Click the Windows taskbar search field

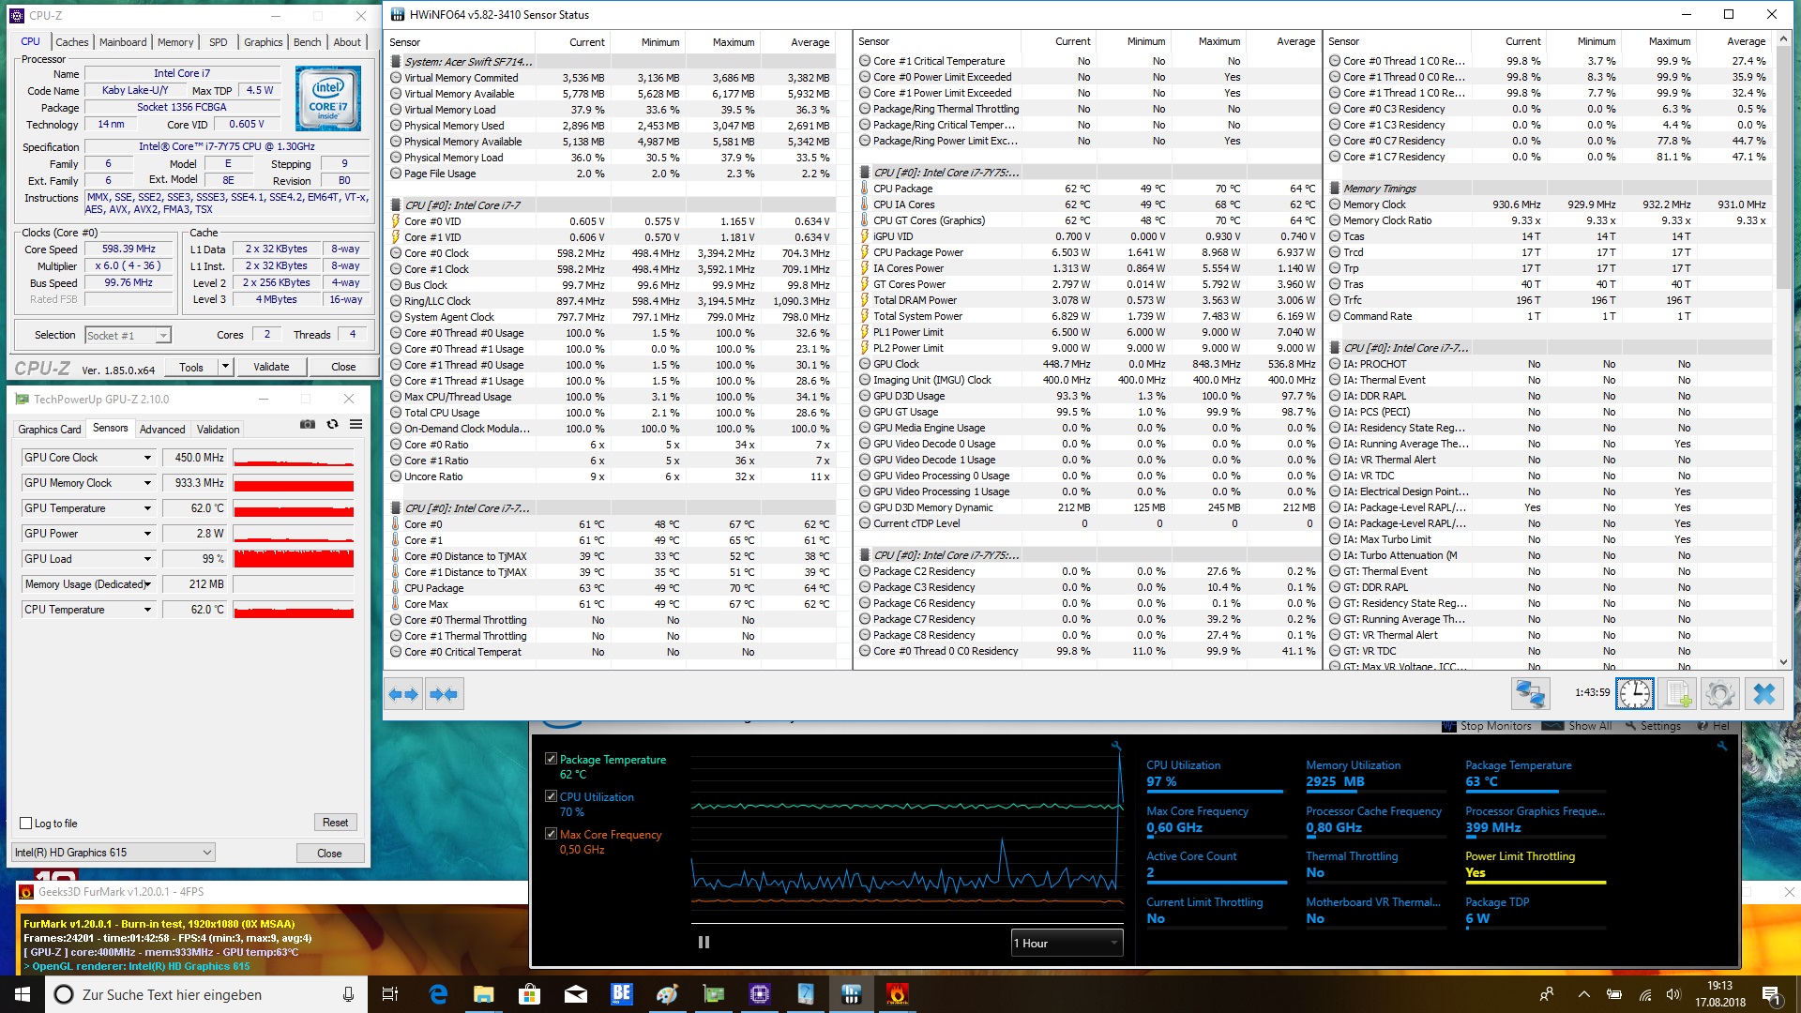click(205, 994)
